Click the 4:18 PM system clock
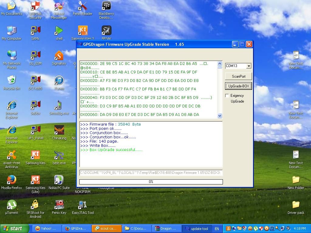The height and width of the screenshot is (233, 311). tap(300, 229)
